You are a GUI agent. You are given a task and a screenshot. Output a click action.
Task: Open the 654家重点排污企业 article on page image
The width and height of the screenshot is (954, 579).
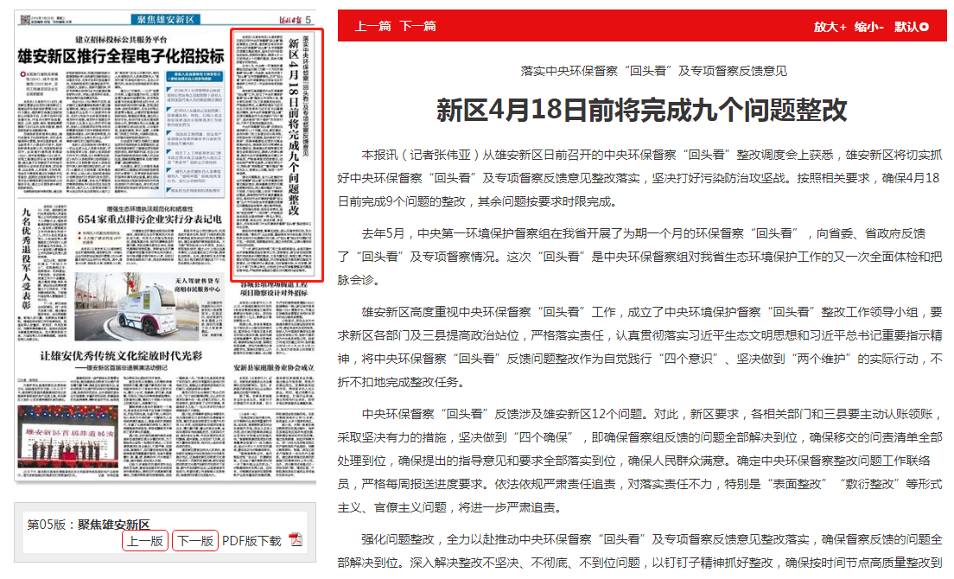click(151, 219)
